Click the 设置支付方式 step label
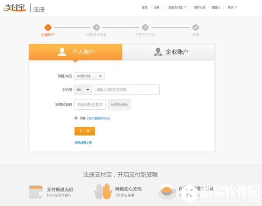The image size is (262, 206). pyautogui.click(x=145, y=35)
